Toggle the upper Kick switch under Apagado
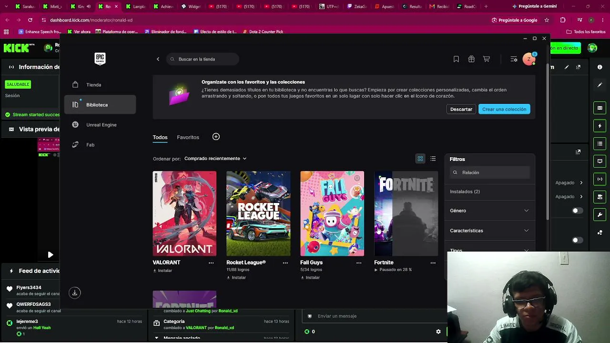This screenshot has width=610, height=343. (x=578, y=211)
